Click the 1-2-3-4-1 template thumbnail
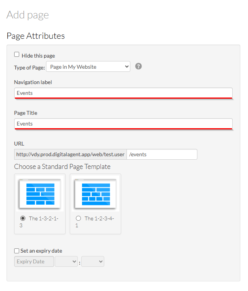Screen dimensions: 248x291 [x=95, y=193]
